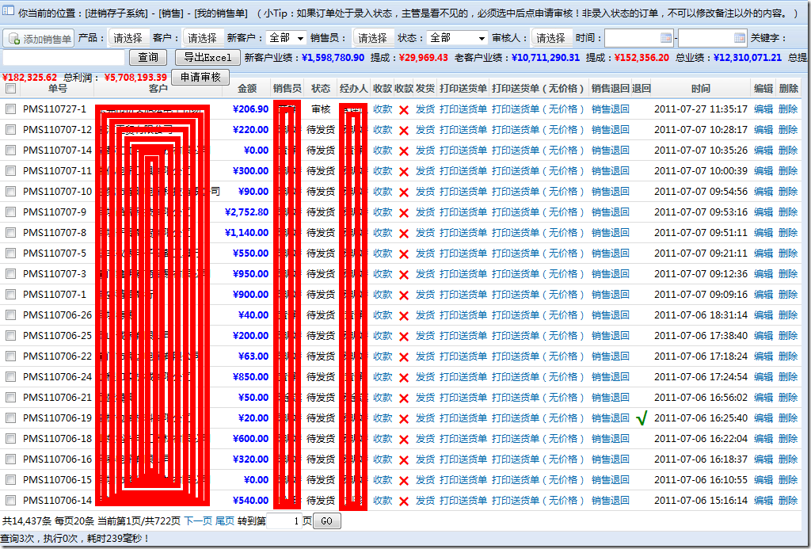
Task: Click the red X icon in row PMS110706-21
Action: pos(404,398)
